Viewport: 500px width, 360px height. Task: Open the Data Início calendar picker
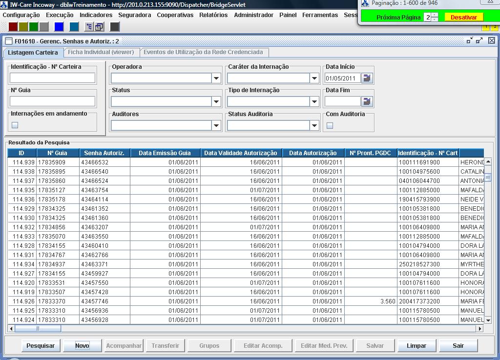[x=367, y=78]
